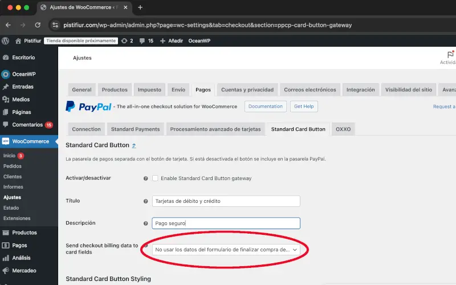Open a new browser tab with plus
This screenshot has height=285, width=456.
(140, 7)
